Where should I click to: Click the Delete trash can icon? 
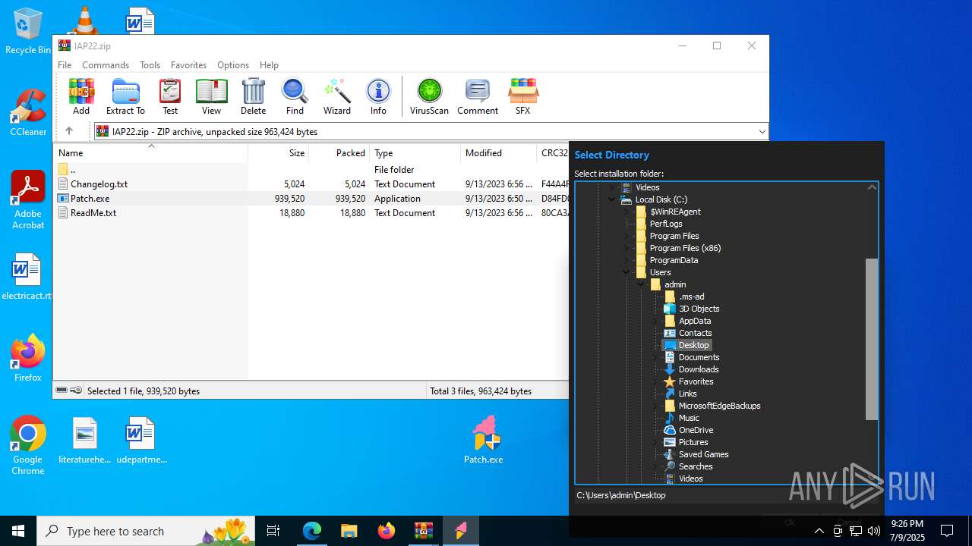coord(253,96)
